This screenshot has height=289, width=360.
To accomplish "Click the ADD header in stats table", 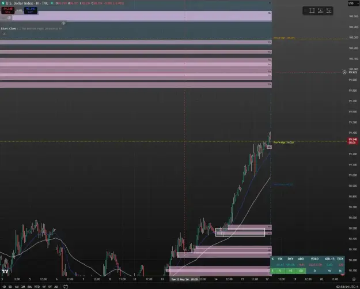I will pyautogui.click(x=301, y=259).
